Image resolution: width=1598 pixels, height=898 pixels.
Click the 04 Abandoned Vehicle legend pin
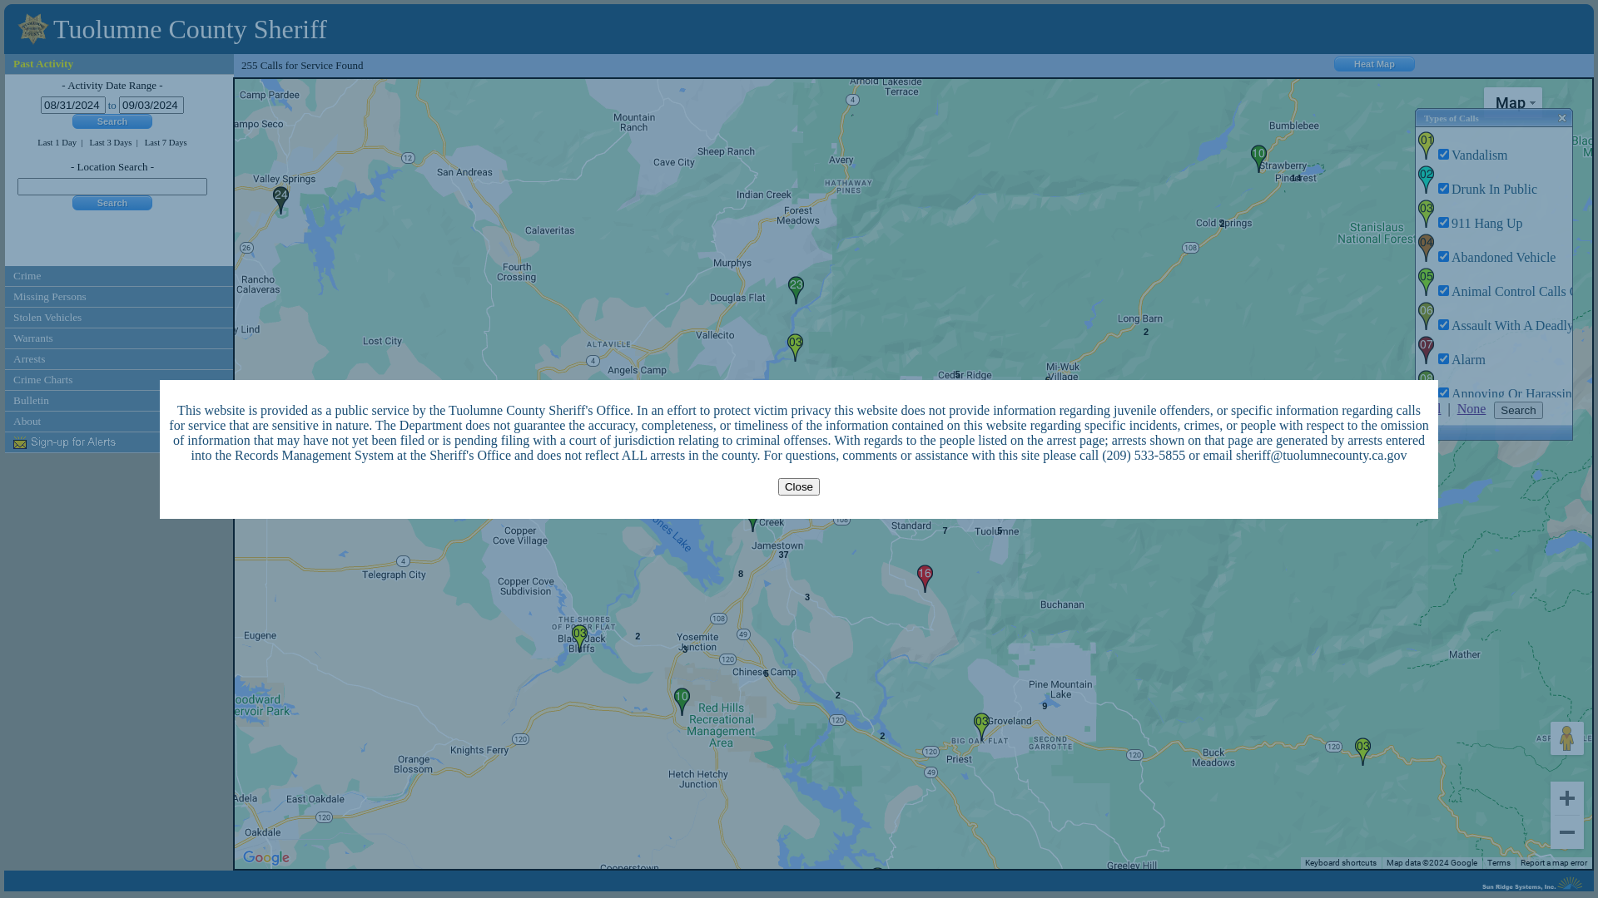(1426, 249)
